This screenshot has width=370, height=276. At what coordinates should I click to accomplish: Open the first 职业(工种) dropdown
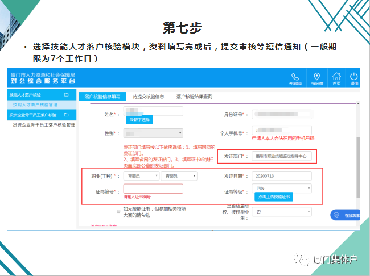(141, 176)
